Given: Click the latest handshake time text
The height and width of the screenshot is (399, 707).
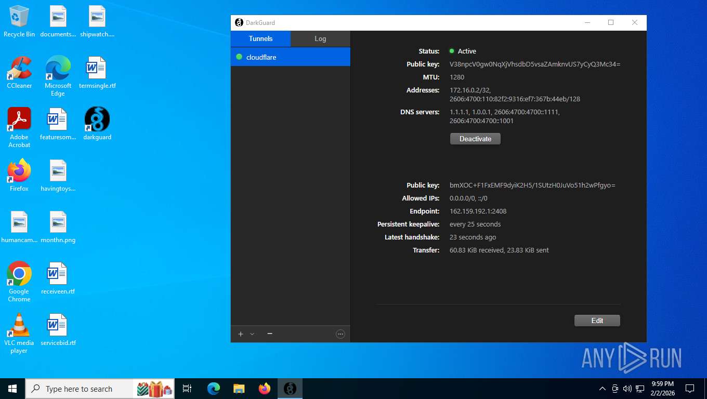Looking at the screenshot, I should point(473,237).
